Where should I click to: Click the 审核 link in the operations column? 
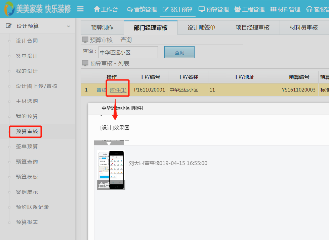coord(100,89)
